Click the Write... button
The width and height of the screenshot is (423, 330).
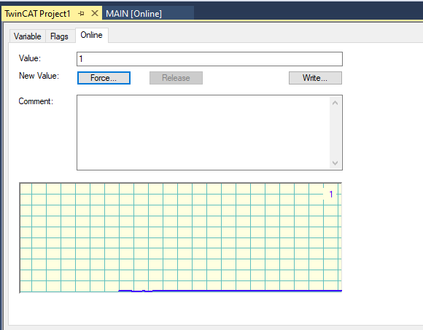click(x=315, y=78)
